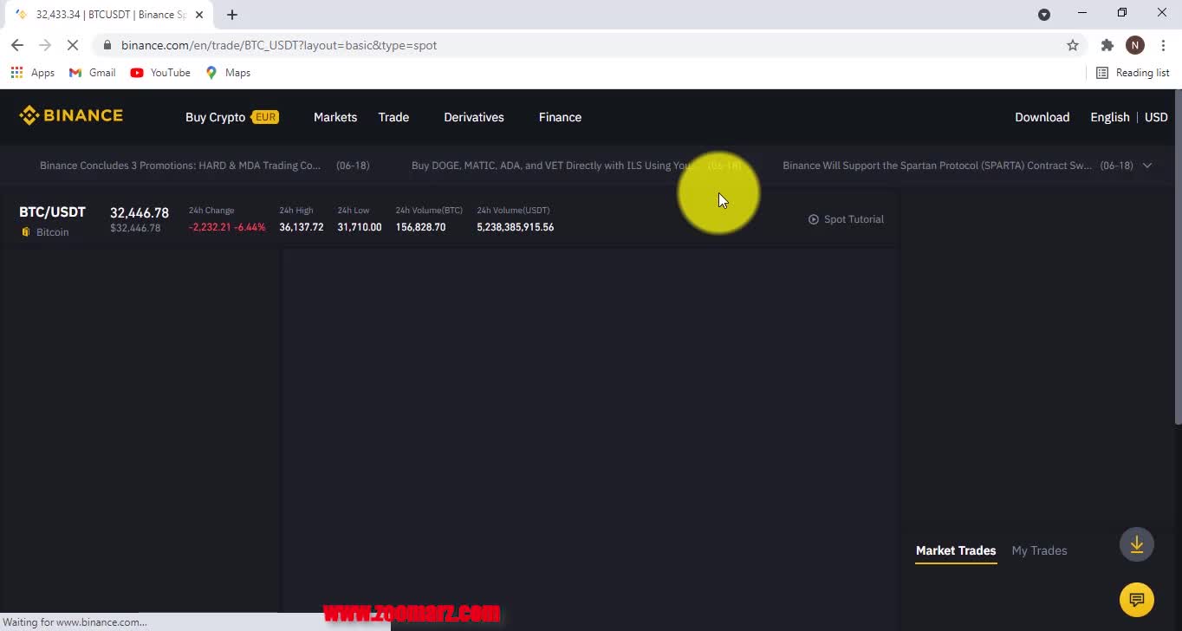Image resolution: width=1182 pixels, height=631 pixels.
Task: Open the Chrome three-dot menu
Action: tap(1163, 45)
